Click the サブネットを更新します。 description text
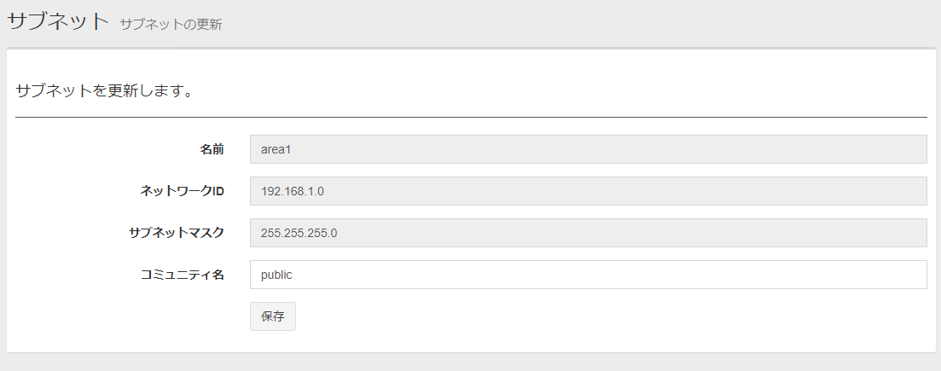The height and width of the screenshot is (371, 941). pos(104,91)
